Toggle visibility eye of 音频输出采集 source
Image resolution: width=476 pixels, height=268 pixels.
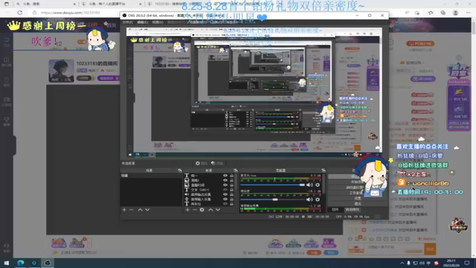[x=225, y=195]
